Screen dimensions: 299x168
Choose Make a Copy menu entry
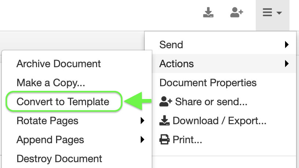(51, 83)
